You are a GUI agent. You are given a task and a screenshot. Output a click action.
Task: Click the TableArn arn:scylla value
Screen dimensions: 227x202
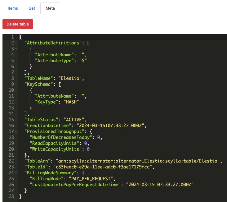[138, 161]
